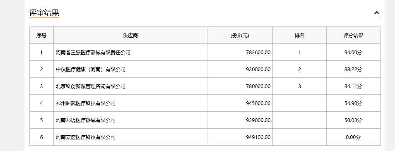This screenshot has width=395, height=151.
Task: Click the 84.11分 score cell
Action: click(353, 86)
